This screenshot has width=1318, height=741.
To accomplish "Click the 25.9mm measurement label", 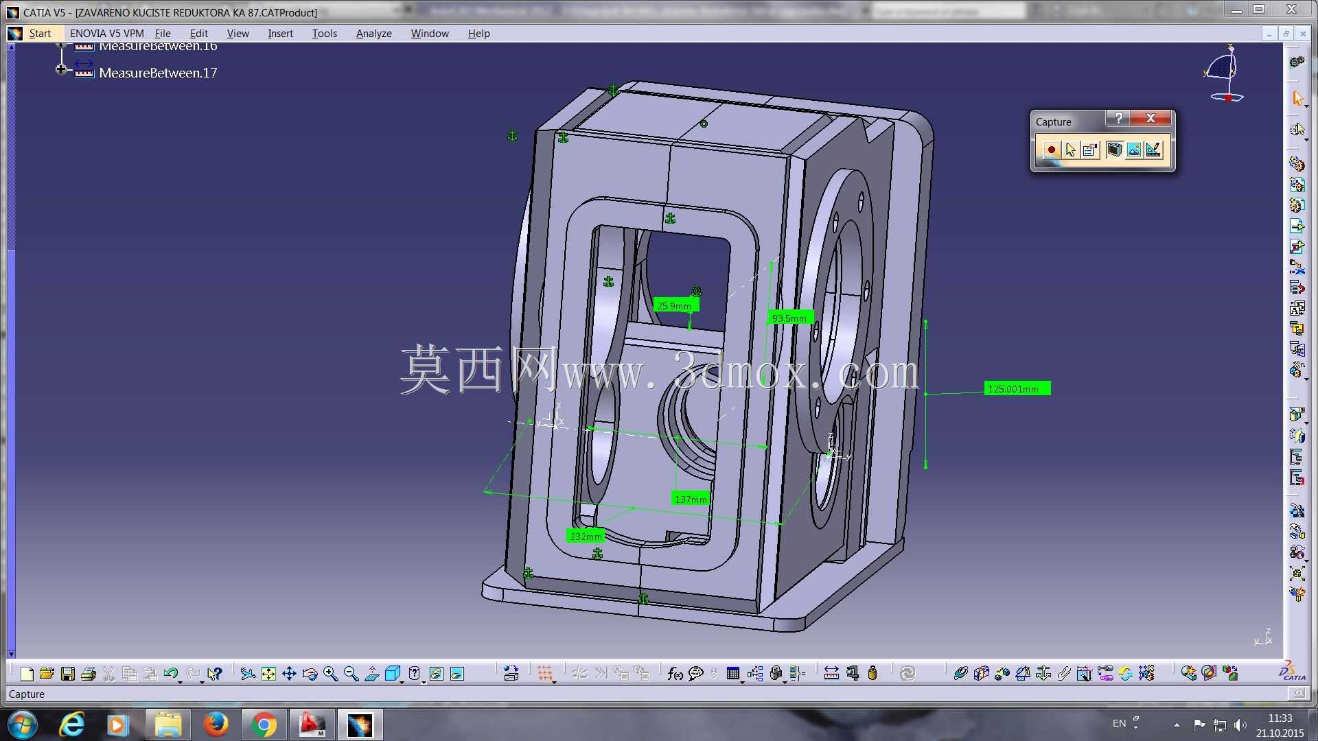I will pyautogui.click(x=675, y=305).
